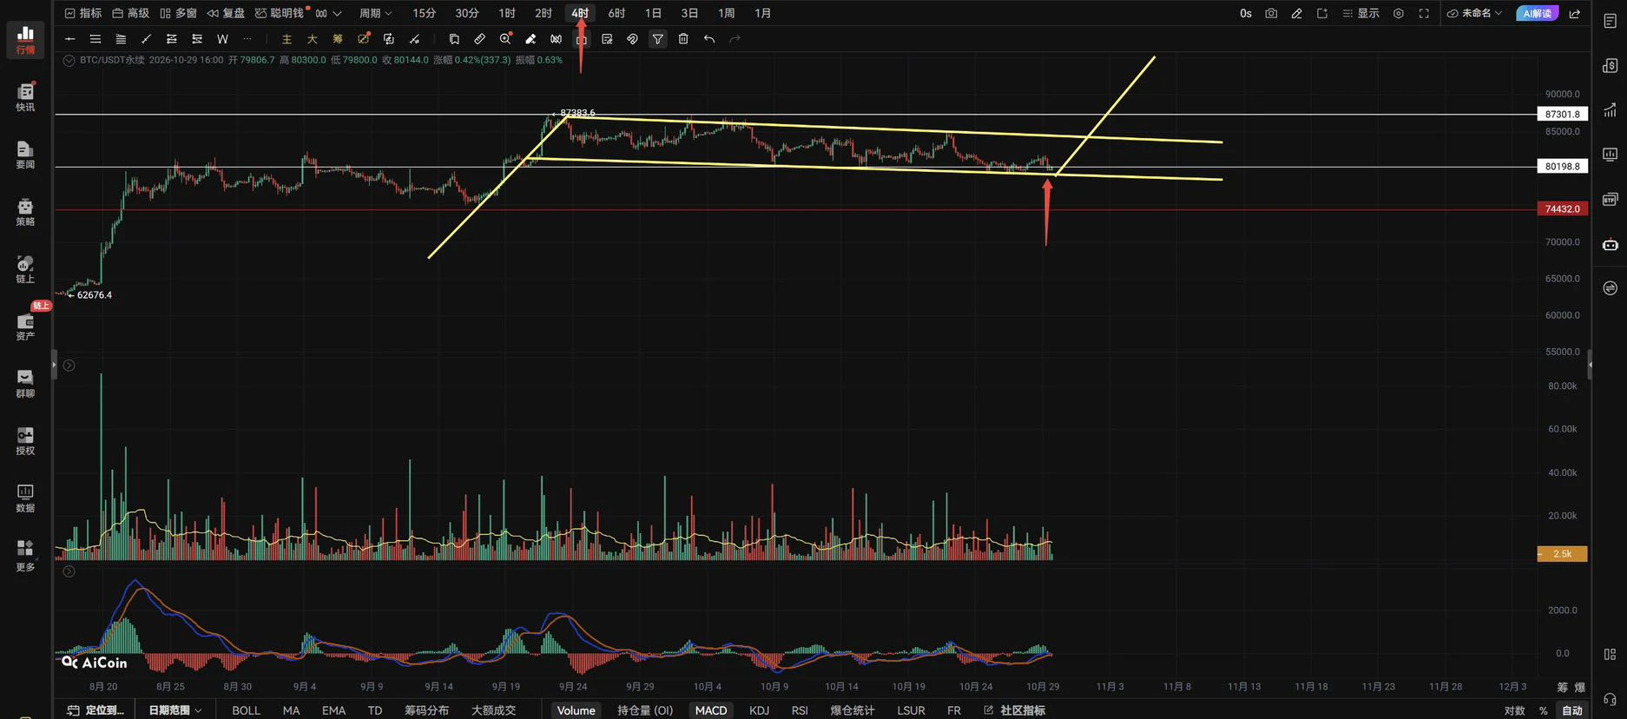Open the 策略 strategy sidebar section
This screenshot has width=1627, height=719.
[25, 212]
